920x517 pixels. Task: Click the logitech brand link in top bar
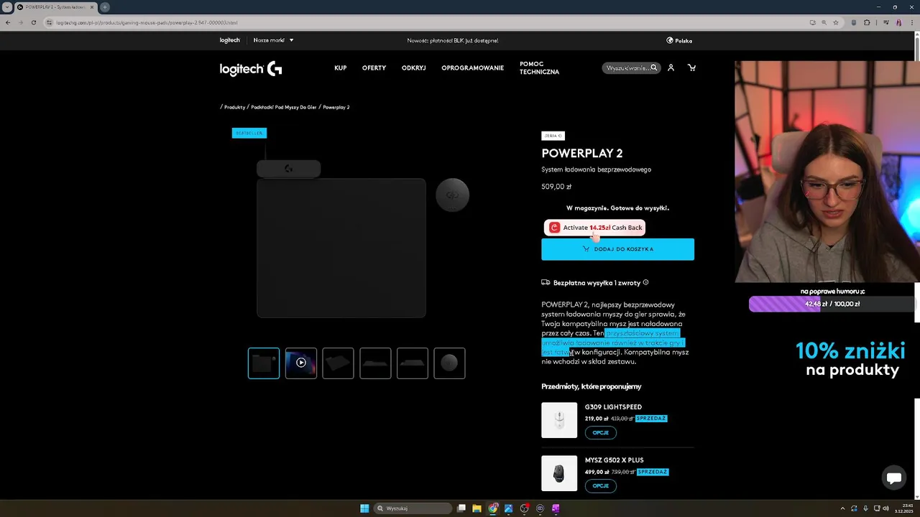click(x=230, y=40)
